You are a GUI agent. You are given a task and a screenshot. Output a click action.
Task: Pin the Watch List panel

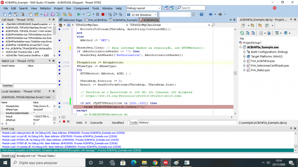(x=50, y=61)
